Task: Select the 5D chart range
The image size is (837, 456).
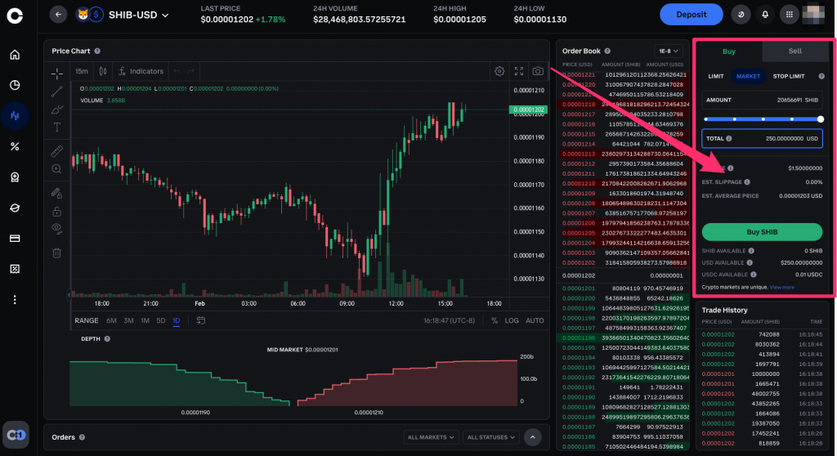Action: click(x=161, y=320)
